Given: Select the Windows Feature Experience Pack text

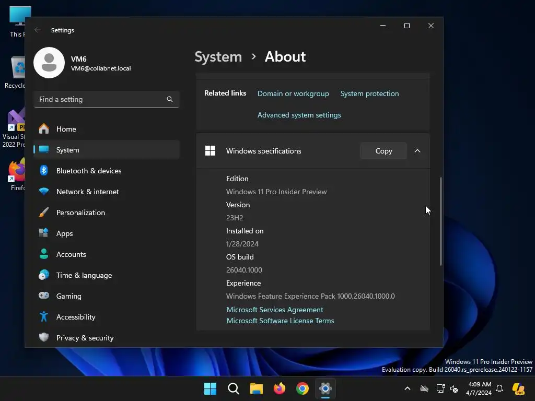Looking at the screenshot, I should pos(310,296).
